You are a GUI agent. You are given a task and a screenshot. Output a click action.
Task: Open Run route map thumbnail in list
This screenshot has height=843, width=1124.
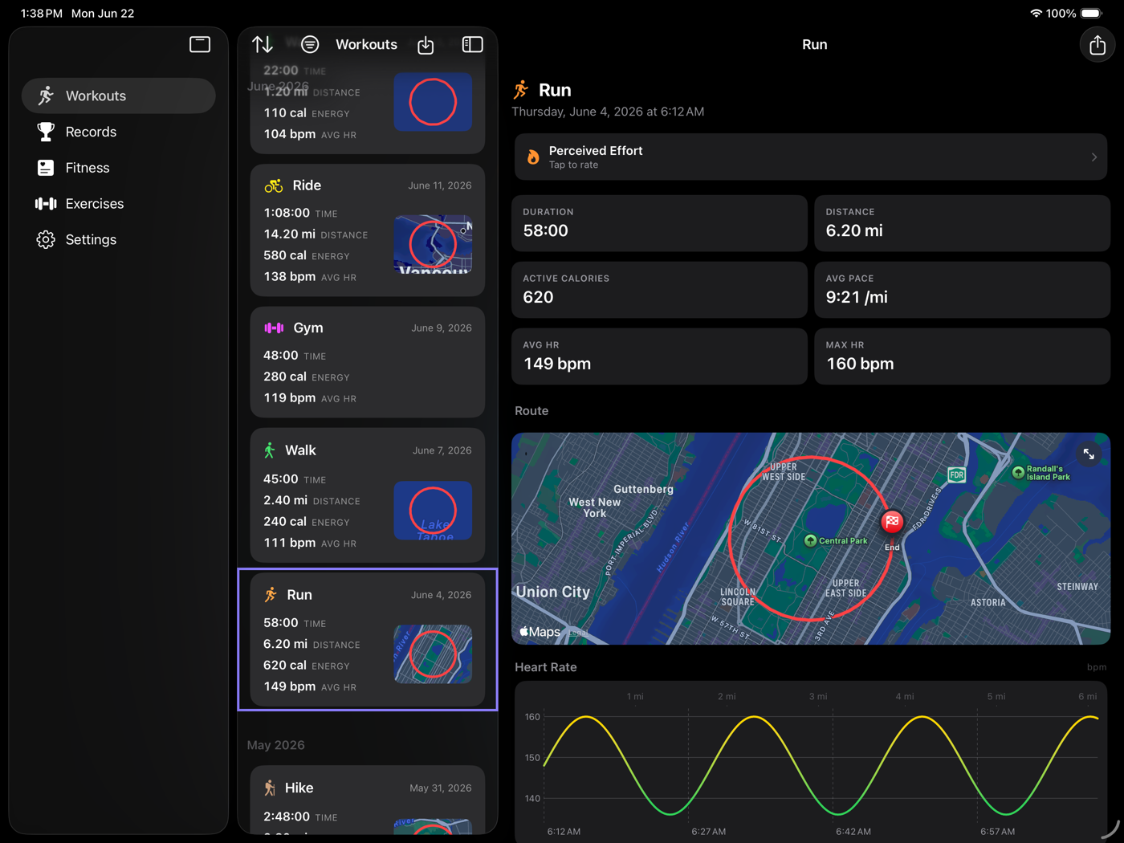coord(433,654)
